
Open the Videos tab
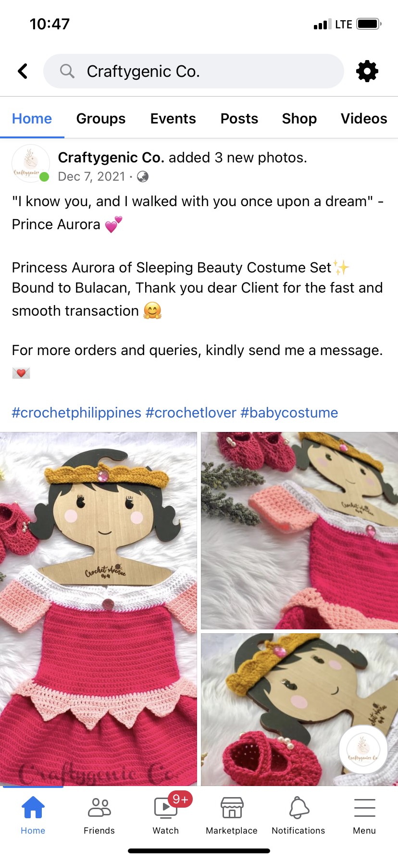click(364, 119)
